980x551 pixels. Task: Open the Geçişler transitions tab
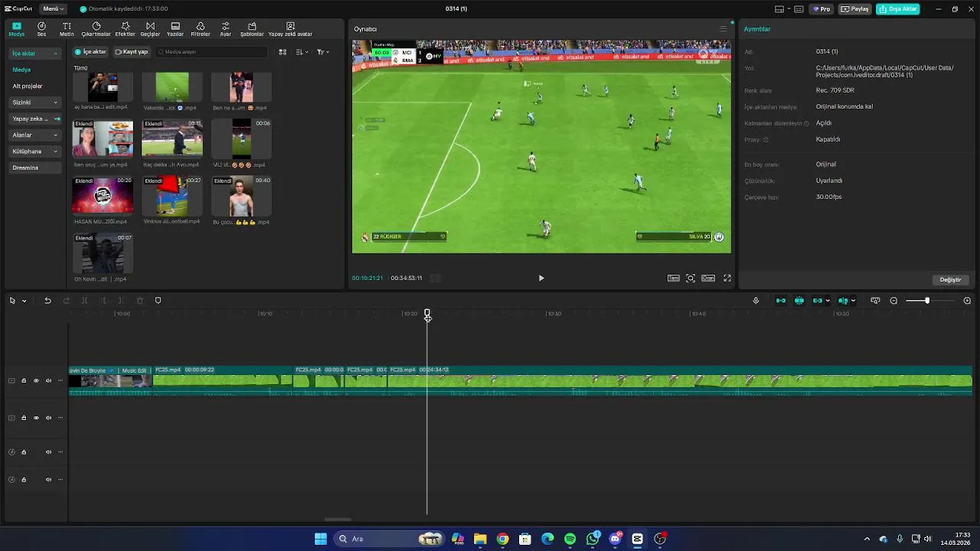tap(150, 29)
